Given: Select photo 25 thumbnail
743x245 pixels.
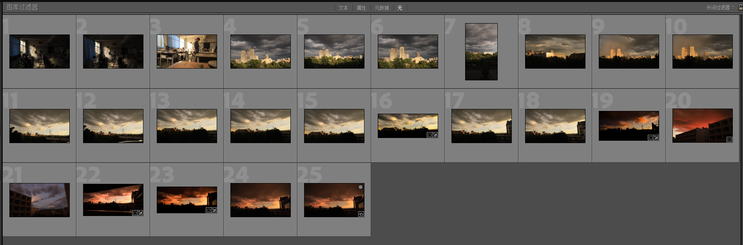Looking at the screenshot, I should [x=334, y=200].
